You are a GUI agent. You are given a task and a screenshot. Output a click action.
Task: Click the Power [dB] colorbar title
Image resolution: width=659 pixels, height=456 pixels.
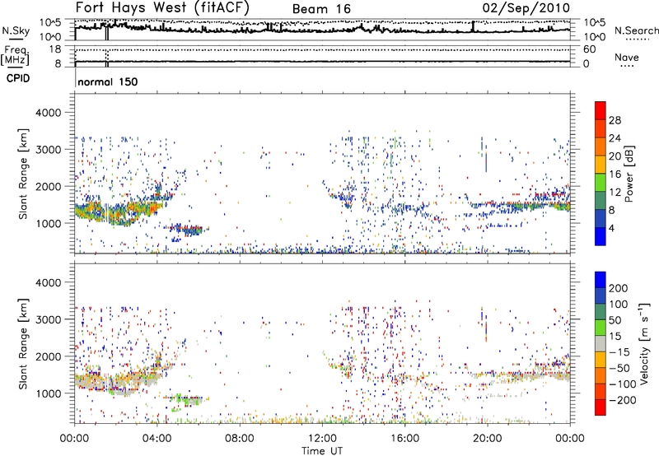pos(629,174)
